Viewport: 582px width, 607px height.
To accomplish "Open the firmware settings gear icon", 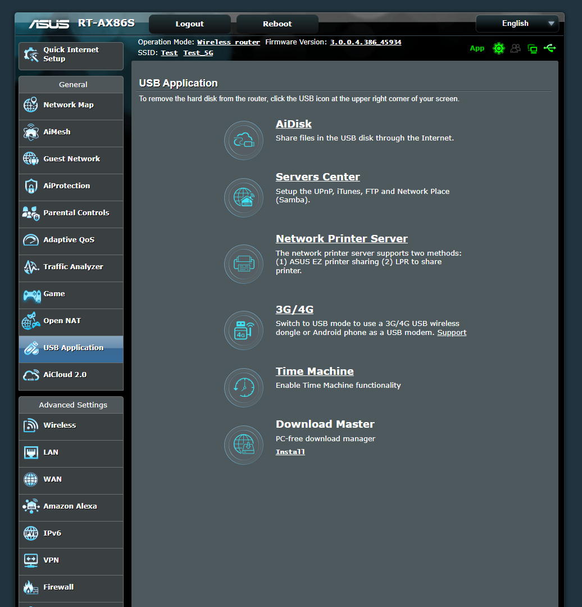I will pos(498,48).
